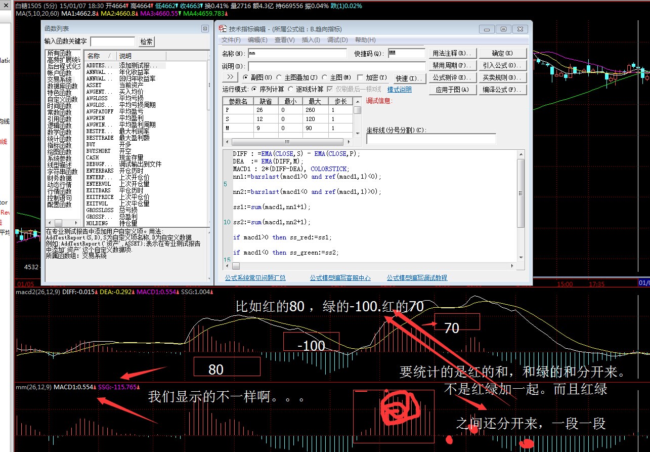This screenshot has width=650, height=452.
Task: Click parameter P default value 26
Action: pos(266,110)
